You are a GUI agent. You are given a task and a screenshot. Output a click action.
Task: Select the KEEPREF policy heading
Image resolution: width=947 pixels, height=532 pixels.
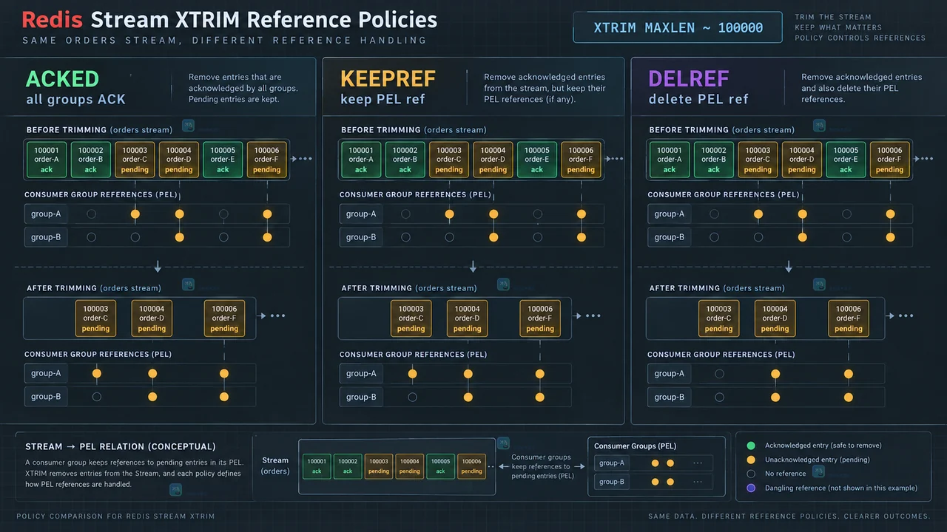(388, 79)
